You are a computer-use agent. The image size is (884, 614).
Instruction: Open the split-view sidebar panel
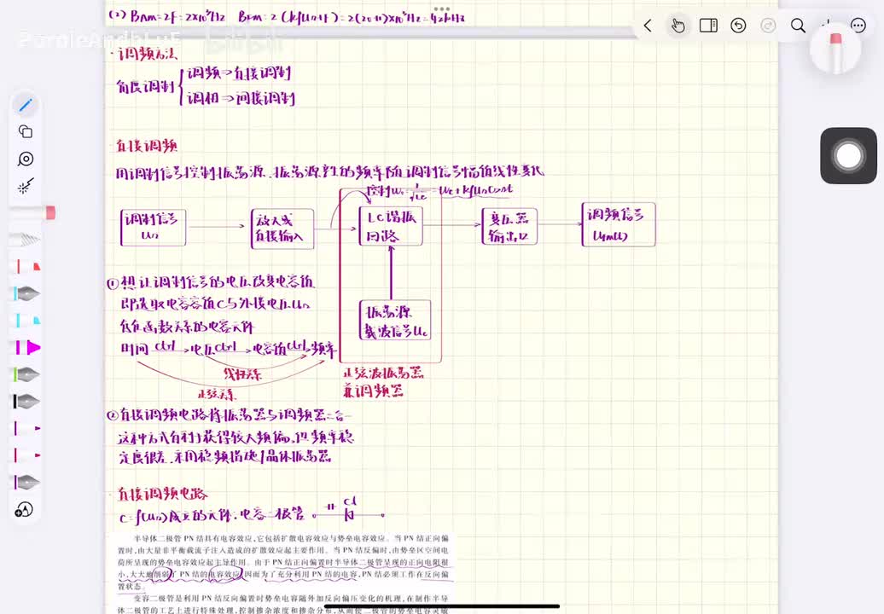click(x=708, y=26)
